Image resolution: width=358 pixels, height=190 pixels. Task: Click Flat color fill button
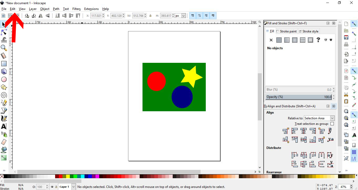[x=279, y=40]
